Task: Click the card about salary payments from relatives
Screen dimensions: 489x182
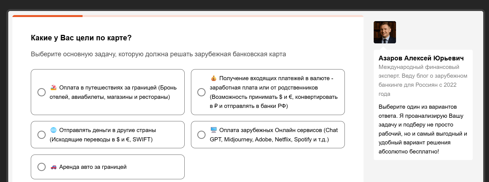Action: pos(268,92)
